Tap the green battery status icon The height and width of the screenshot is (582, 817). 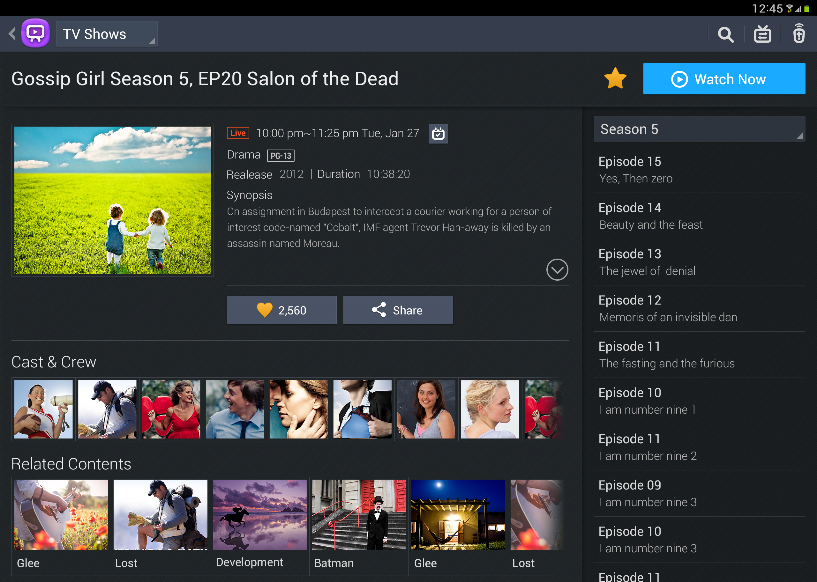806,9
